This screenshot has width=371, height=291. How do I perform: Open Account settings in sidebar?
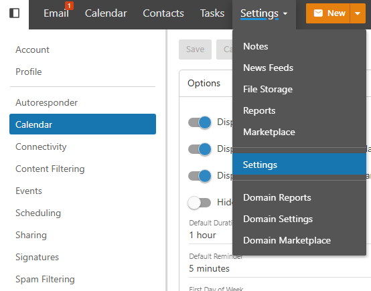(x=82, y=50)
